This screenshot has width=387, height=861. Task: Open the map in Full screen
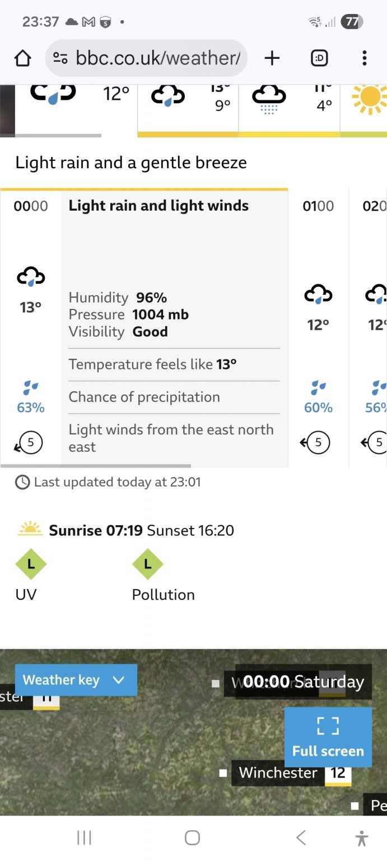click(x=328, y=737)
